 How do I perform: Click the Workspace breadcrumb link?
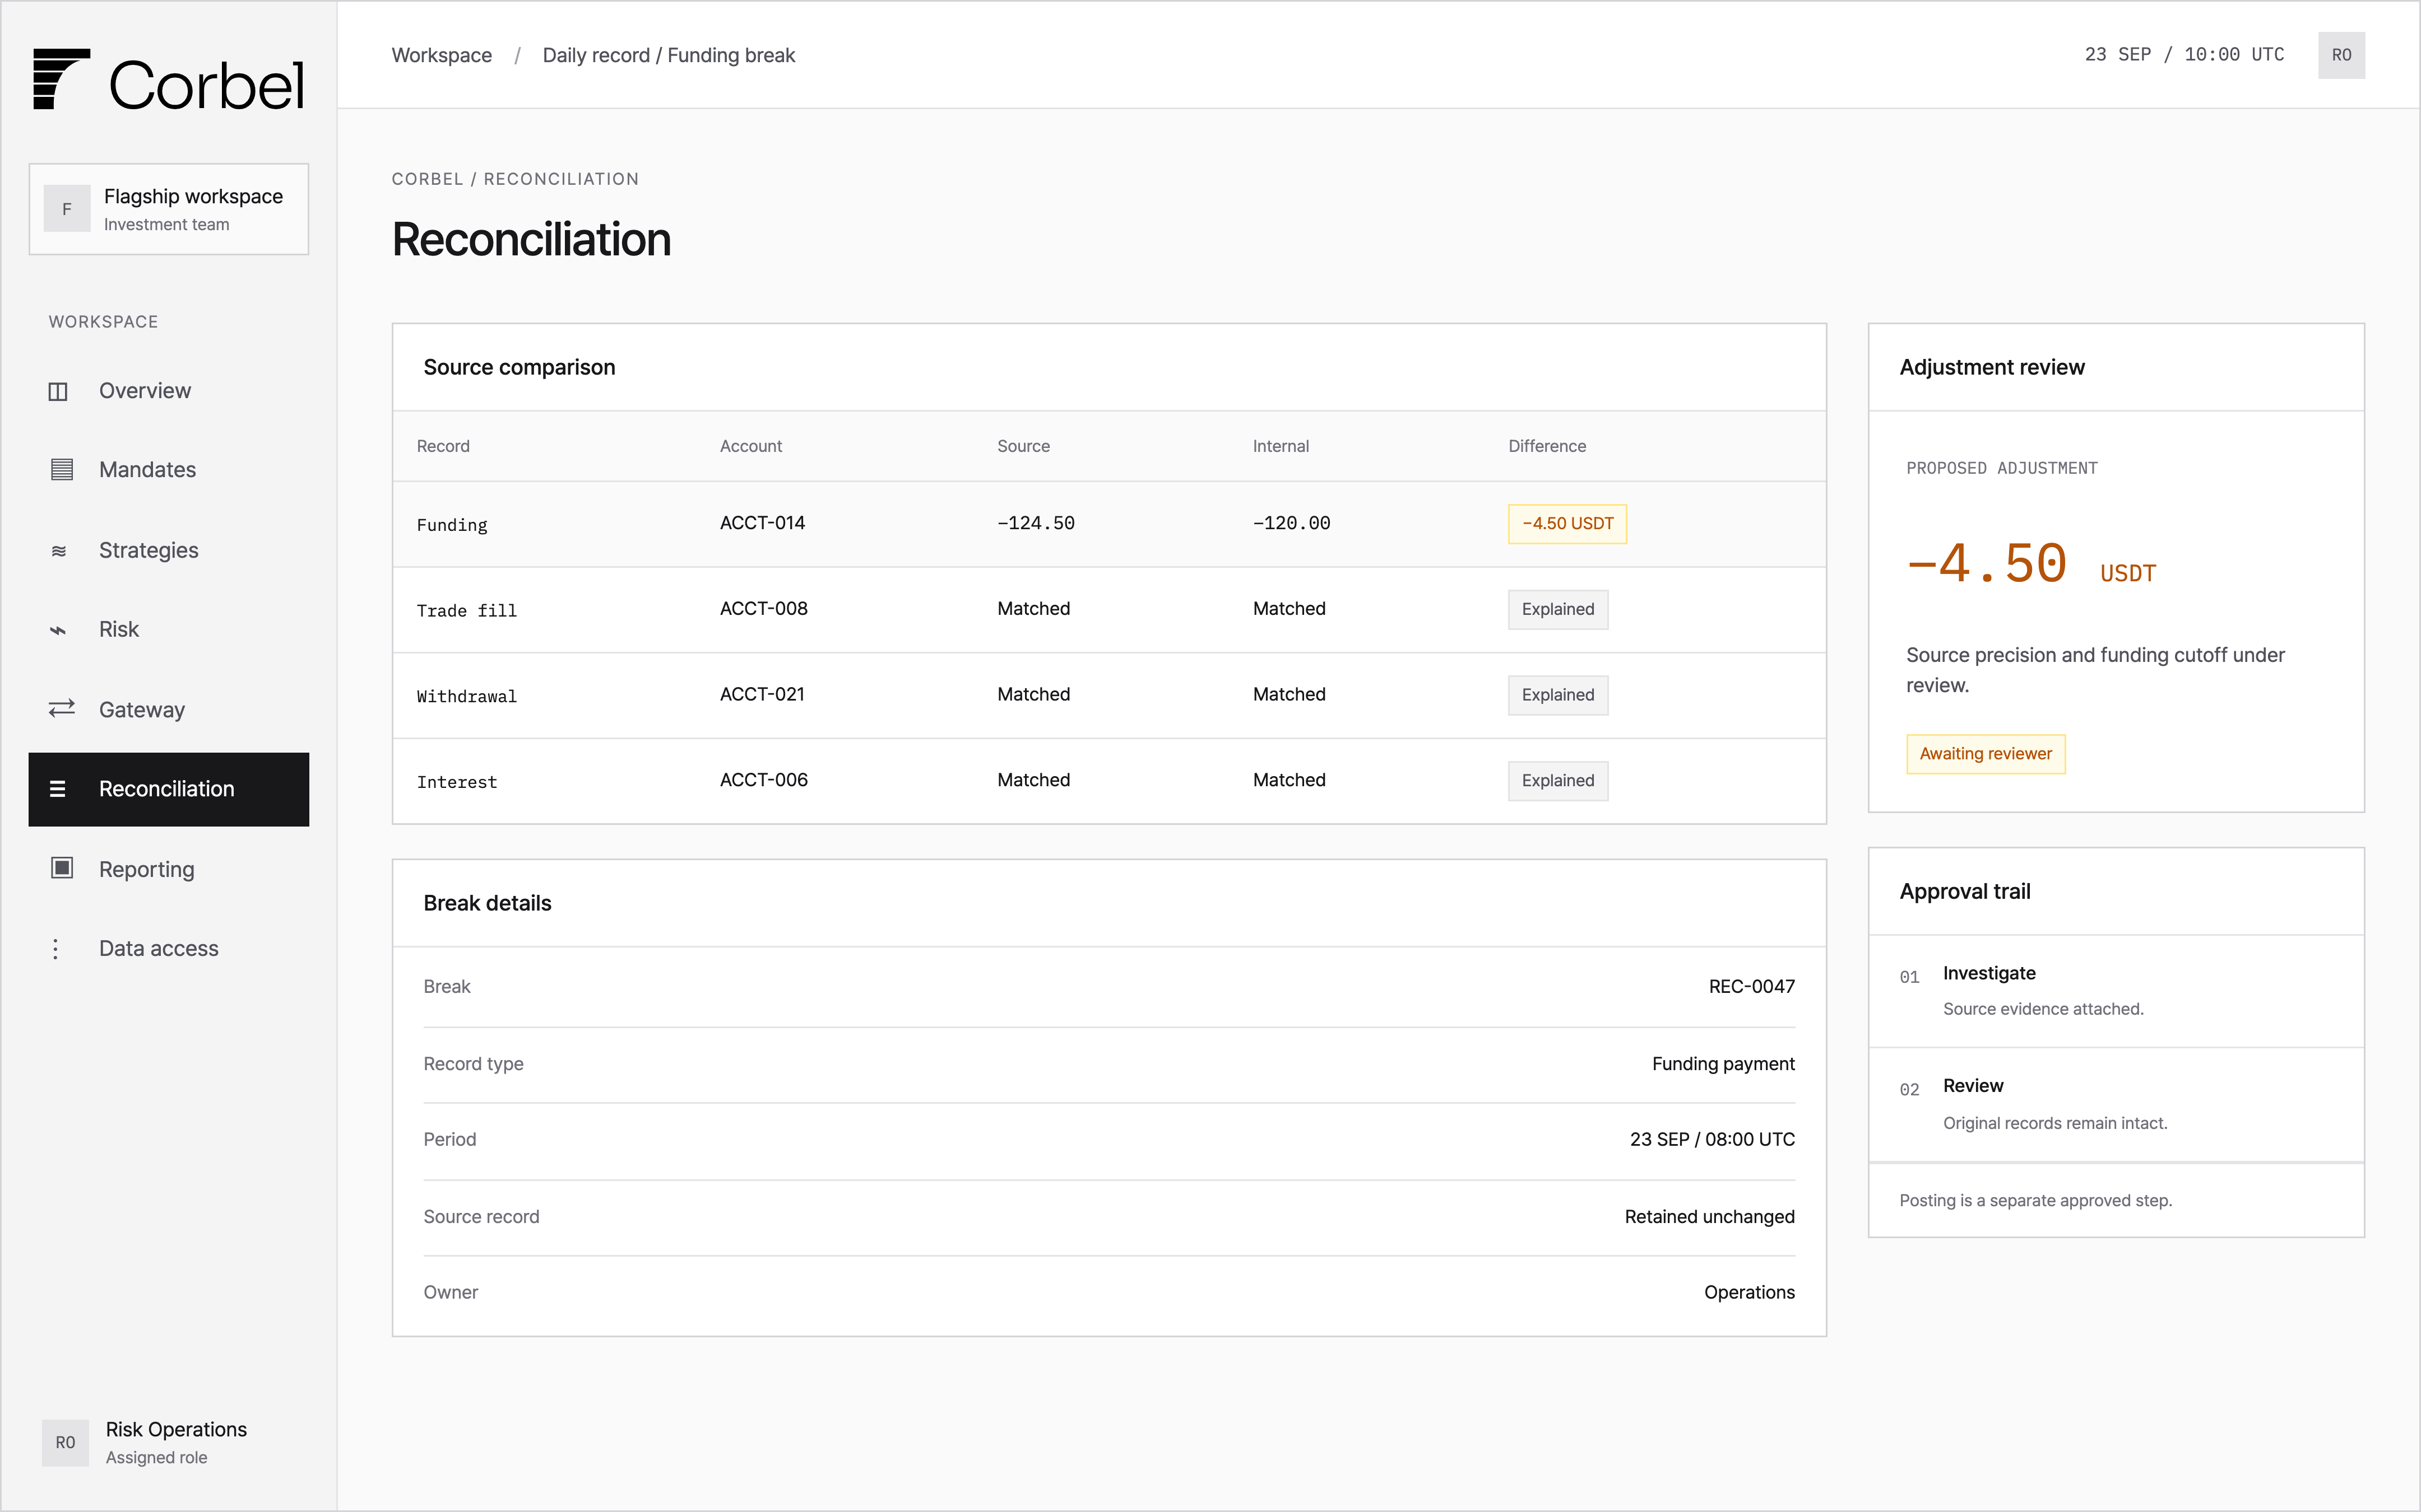441,55
